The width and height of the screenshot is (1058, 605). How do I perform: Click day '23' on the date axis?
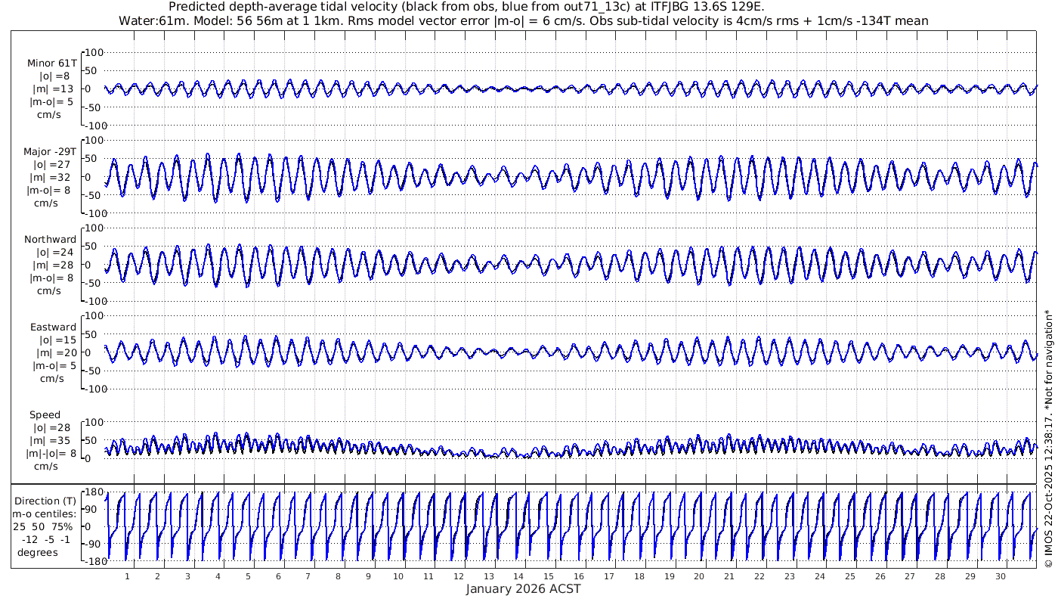click(x=790, y=576)
